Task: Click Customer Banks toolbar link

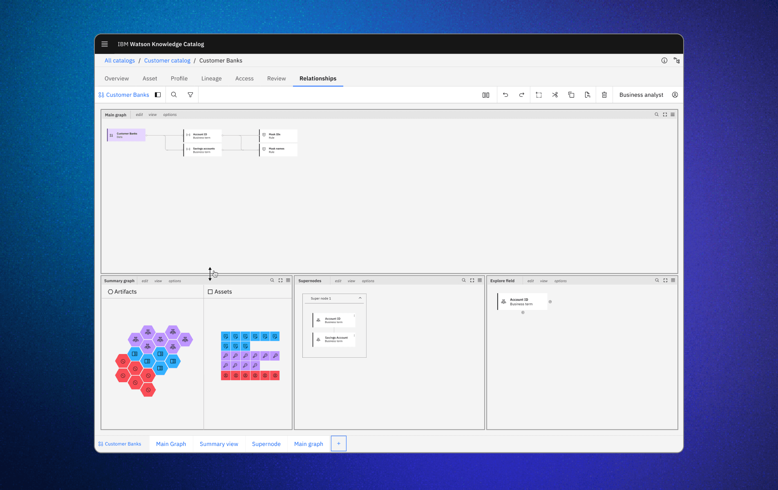Action: click(124, 95)
